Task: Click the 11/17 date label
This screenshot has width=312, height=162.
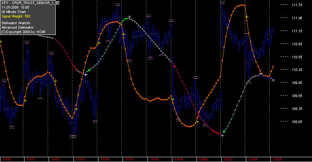Action: (130, 159)
